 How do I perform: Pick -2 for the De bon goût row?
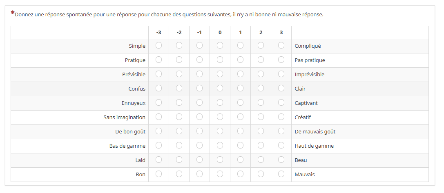[x=179, y=131]
